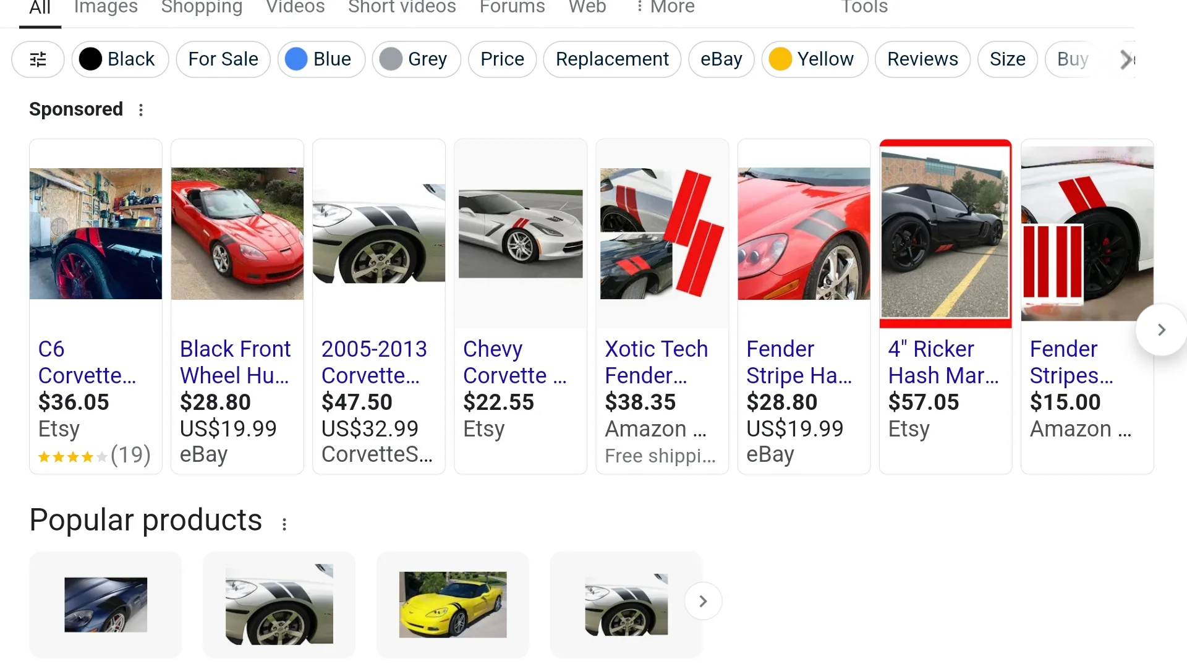Advance Popular products carousel arrow
This screenshot has width=1187, height=664.
click(703, 601)
